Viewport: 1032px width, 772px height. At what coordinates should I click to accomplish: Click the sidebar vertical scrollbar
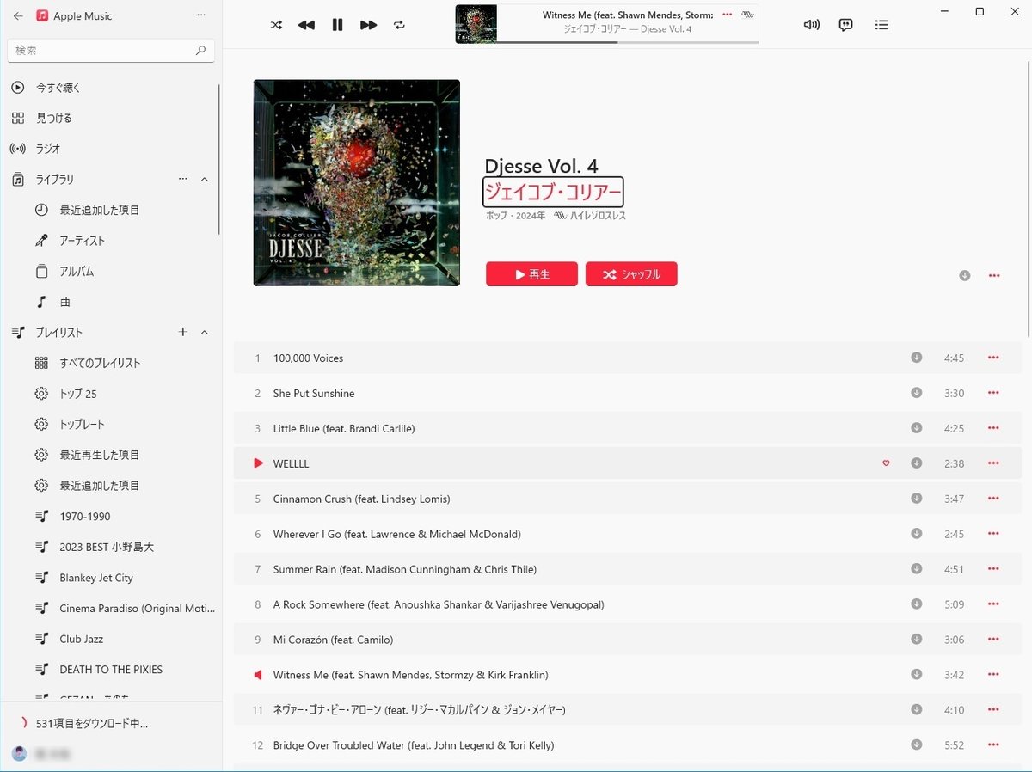(x=219, y=159)
